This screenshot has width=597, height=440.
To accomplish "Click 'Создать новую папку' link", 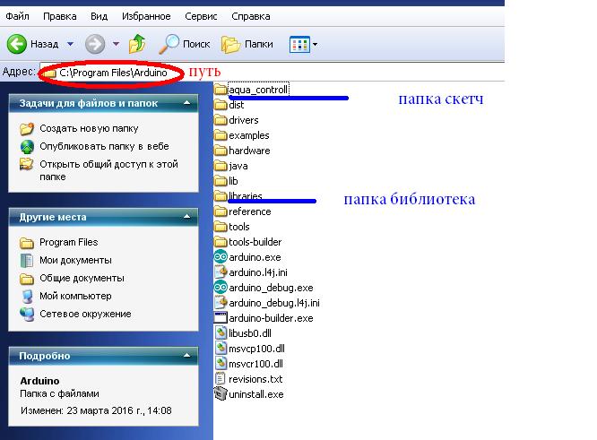I will click(x=89, y=128).
